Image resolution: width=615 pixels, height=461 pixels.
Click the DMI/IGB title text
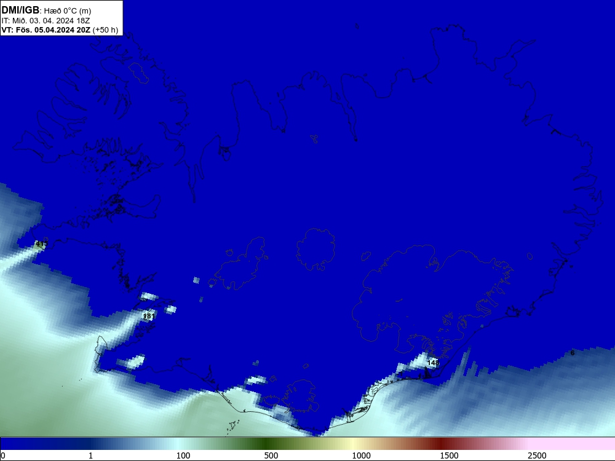coord(20,10)
